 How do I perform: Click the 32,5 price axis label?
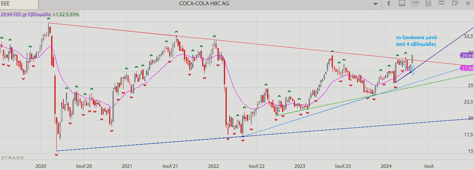tap(468, 36)
